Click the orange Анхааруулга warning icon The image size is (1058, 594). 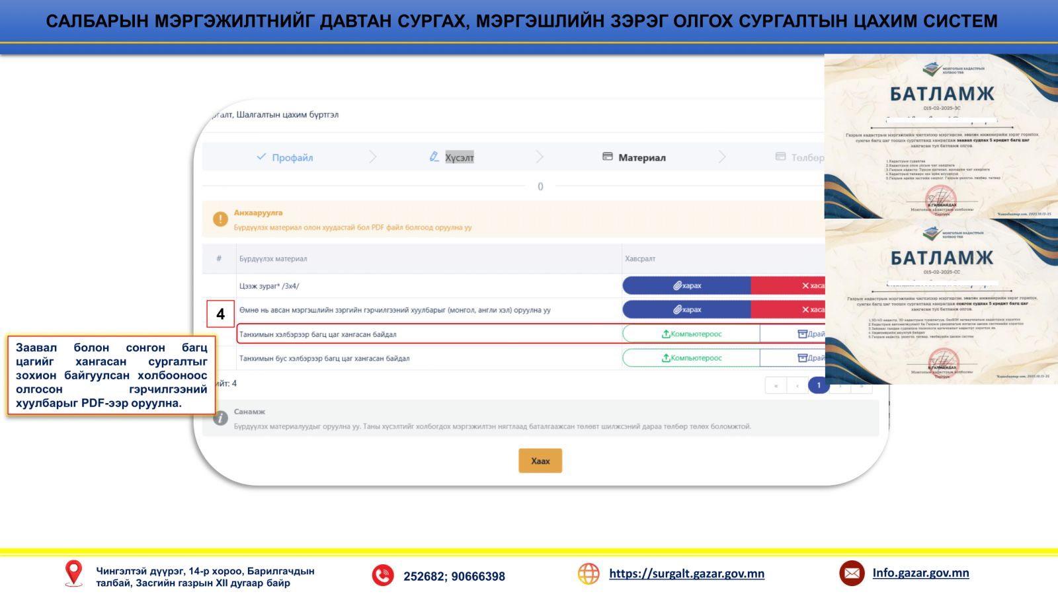[x=220, y=219]
